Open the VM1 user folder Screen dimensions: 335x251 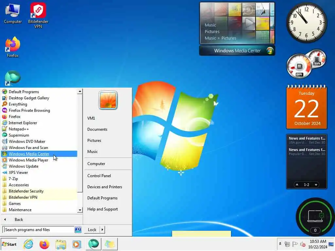[108, 118]
